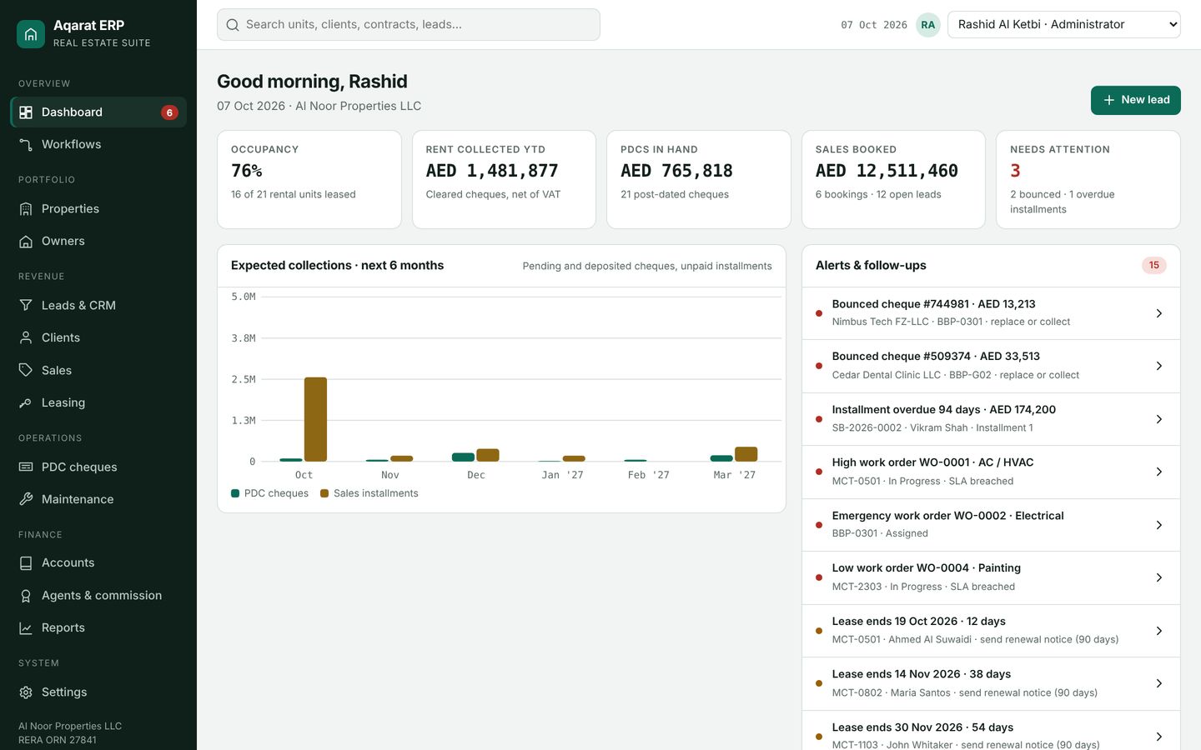The width and height of the screenshot is (1201, 750).
Task: Expand the Emergency work order WO-0002 chevron
Action: click(x=1159, y=525)
